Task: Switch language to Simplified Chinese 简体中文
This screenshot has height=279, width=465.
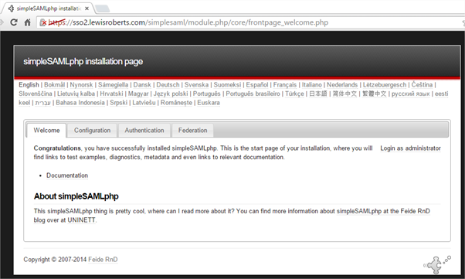Action: [x=345, y=94]
